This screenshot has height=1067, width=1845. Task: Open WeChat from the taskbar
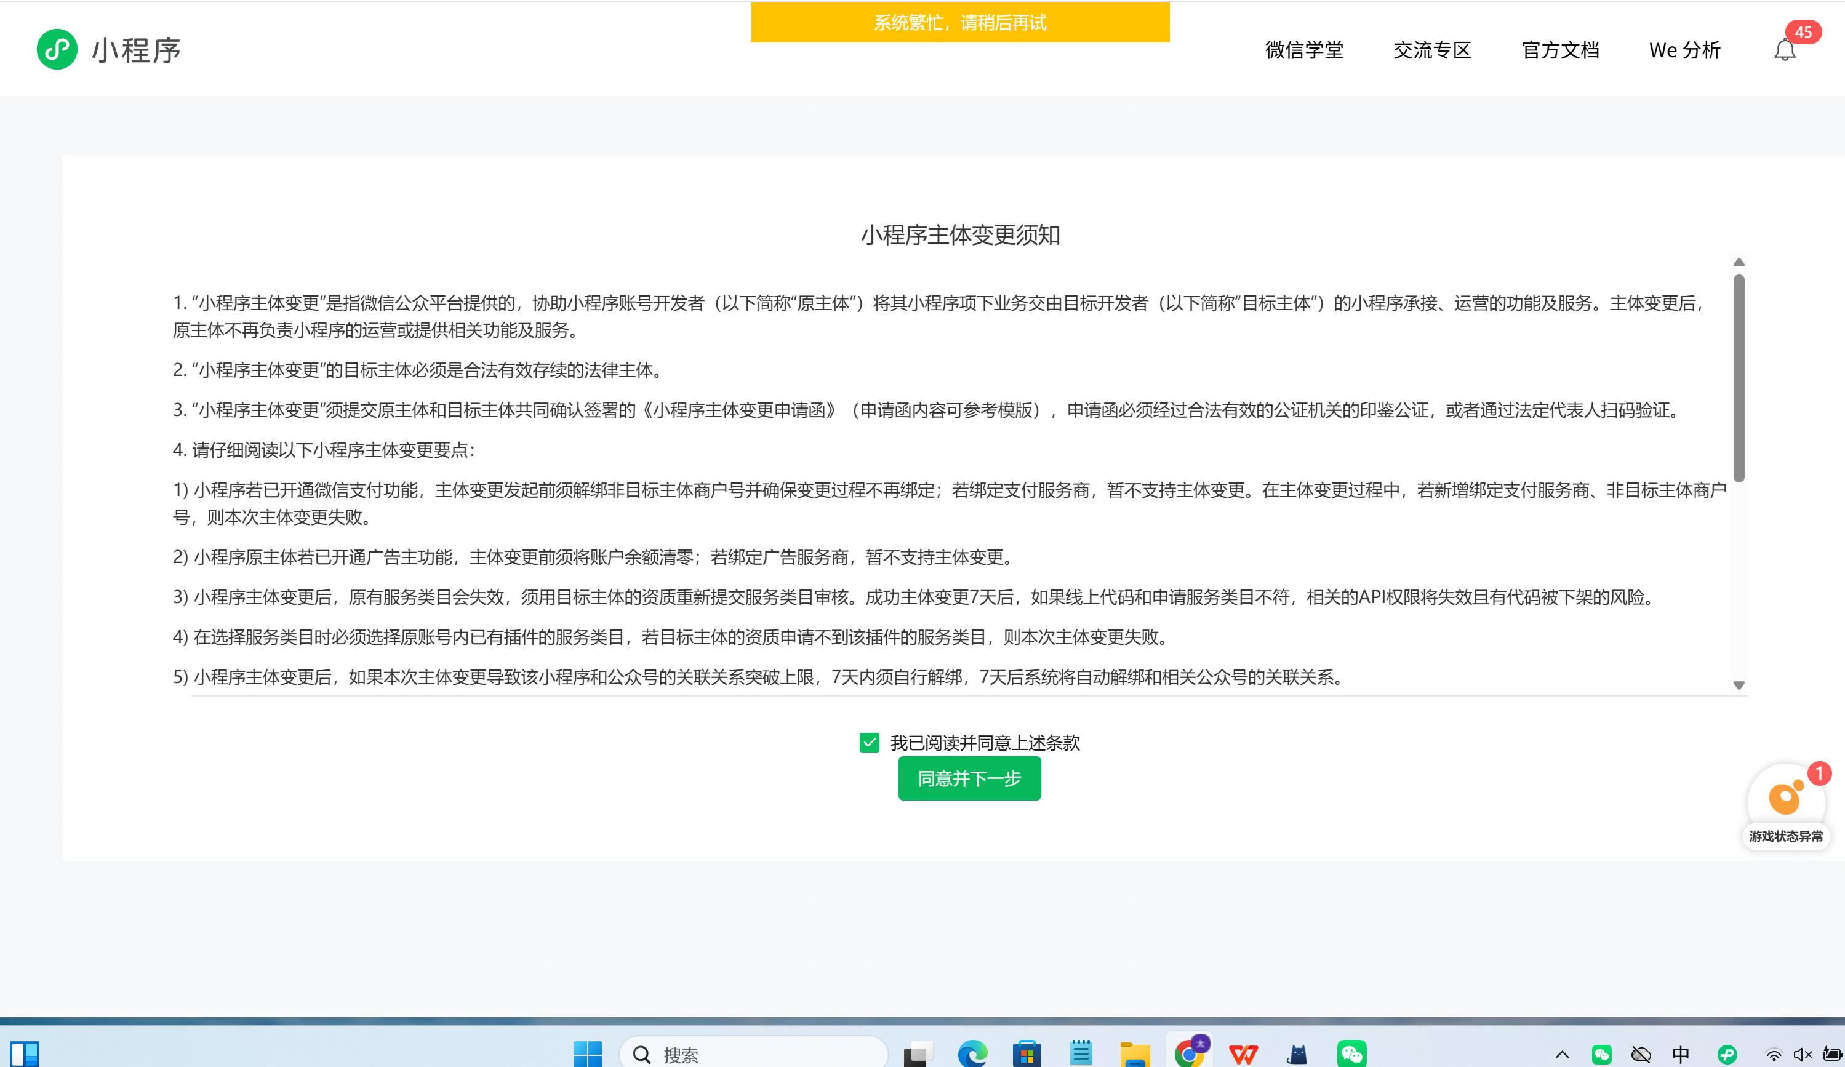tap(1351, 1054)
